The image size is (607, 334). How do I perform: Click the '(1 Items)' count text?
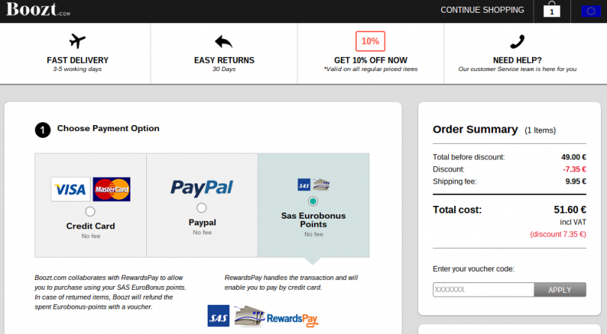point(540,130)
